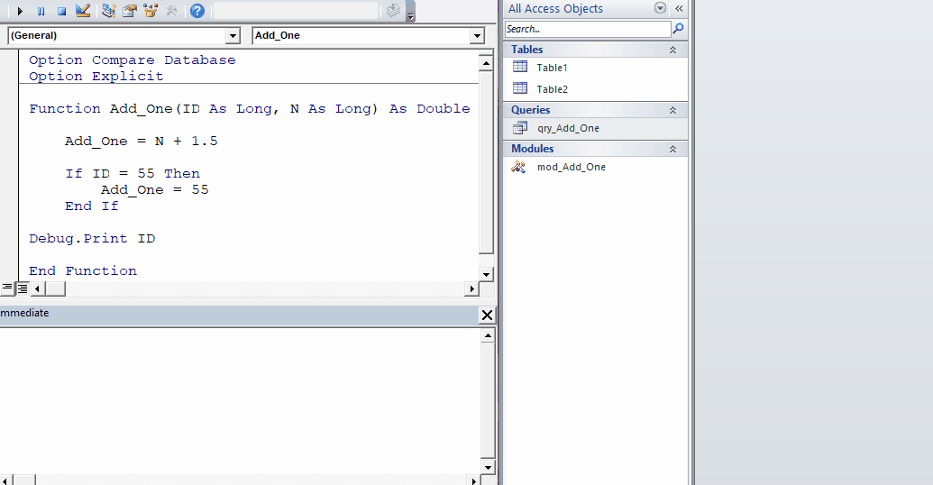933x485 pixels.
Task: Click the Tables group header label
Action: point(526,50)
